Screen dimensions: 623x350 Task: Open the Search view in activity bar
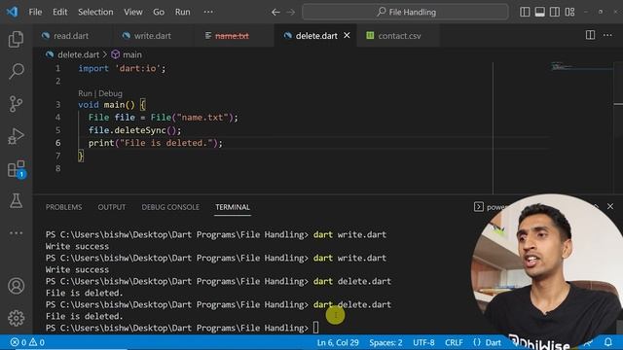pos(16,71)
